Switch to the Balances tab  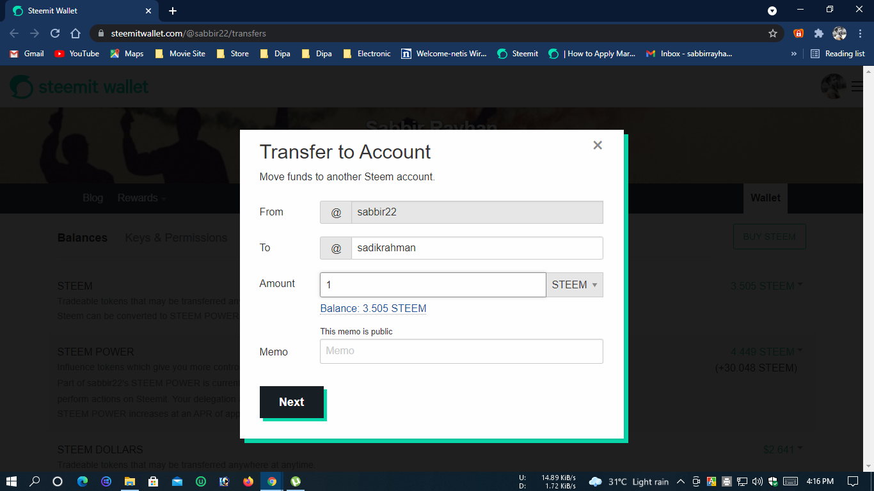click(83, 238)
